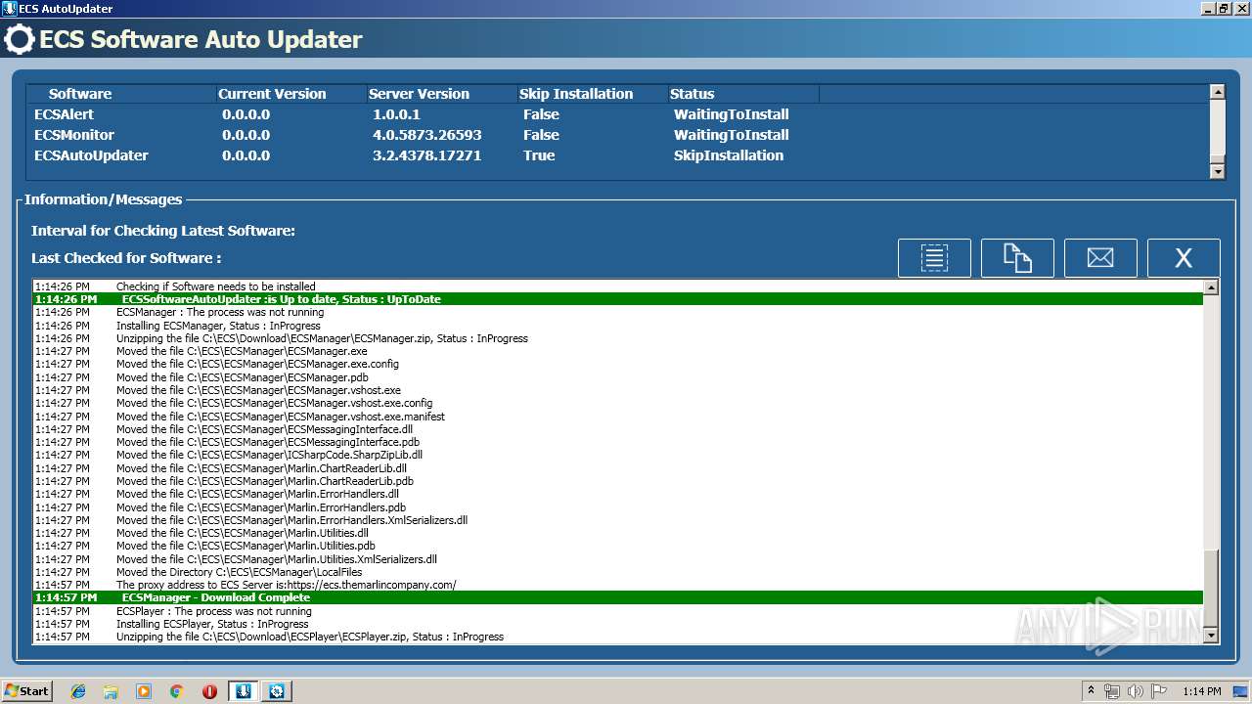Click the Start button
This screenshot has height=704, width=1252.
[x=26, y=691]
